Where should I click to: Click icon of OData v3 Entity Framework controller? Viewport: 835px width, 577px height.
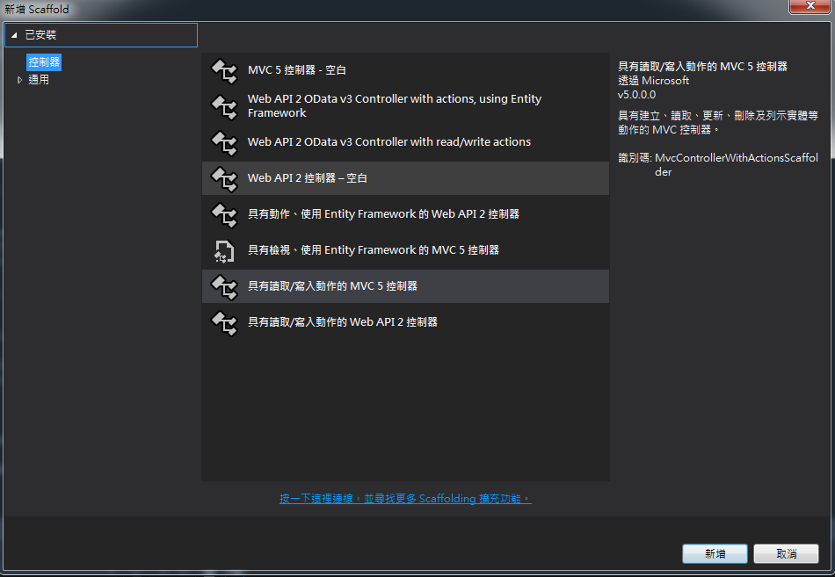[x=224, y=106]
